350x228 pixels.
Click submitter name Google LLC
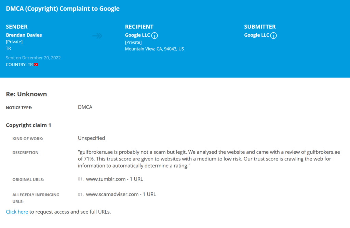click(x=257, y=35)
